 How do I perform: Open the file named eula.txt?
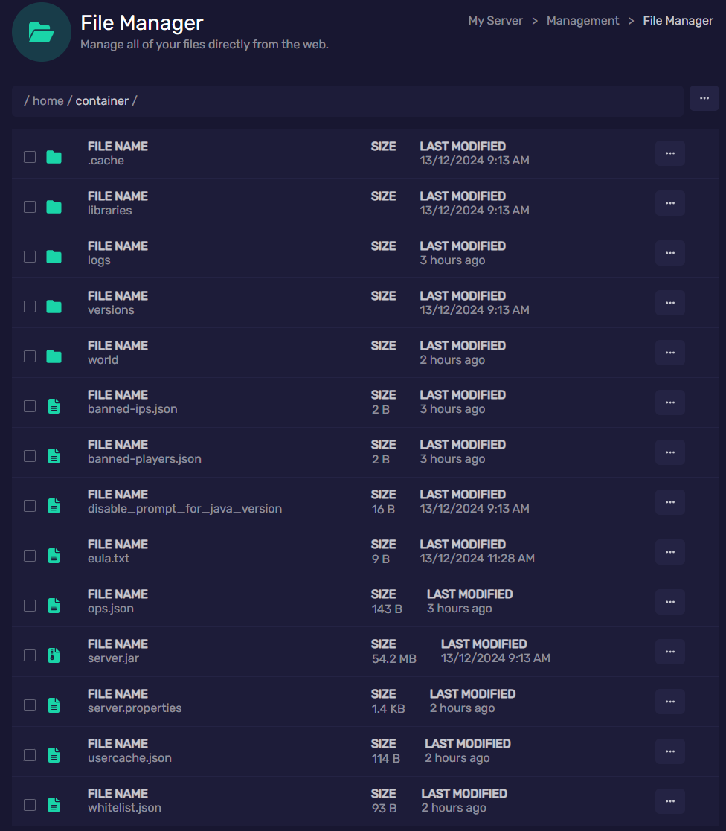(109, 559)
